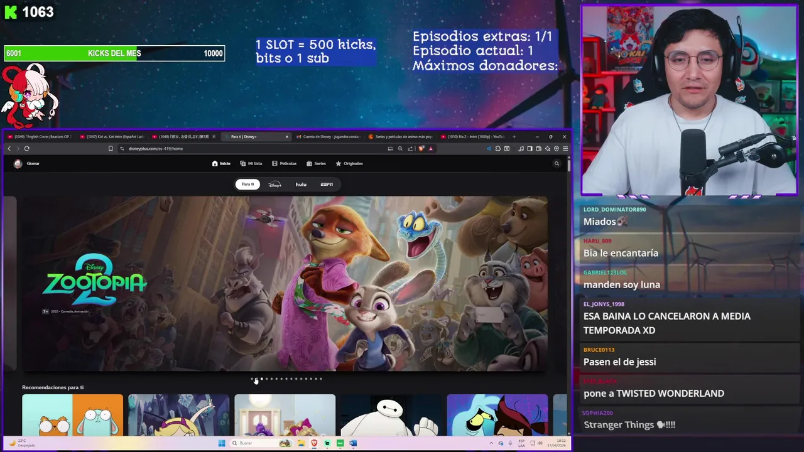
Task: Open File Explorer from the taskbar
Action: click(x=301, y=443)
